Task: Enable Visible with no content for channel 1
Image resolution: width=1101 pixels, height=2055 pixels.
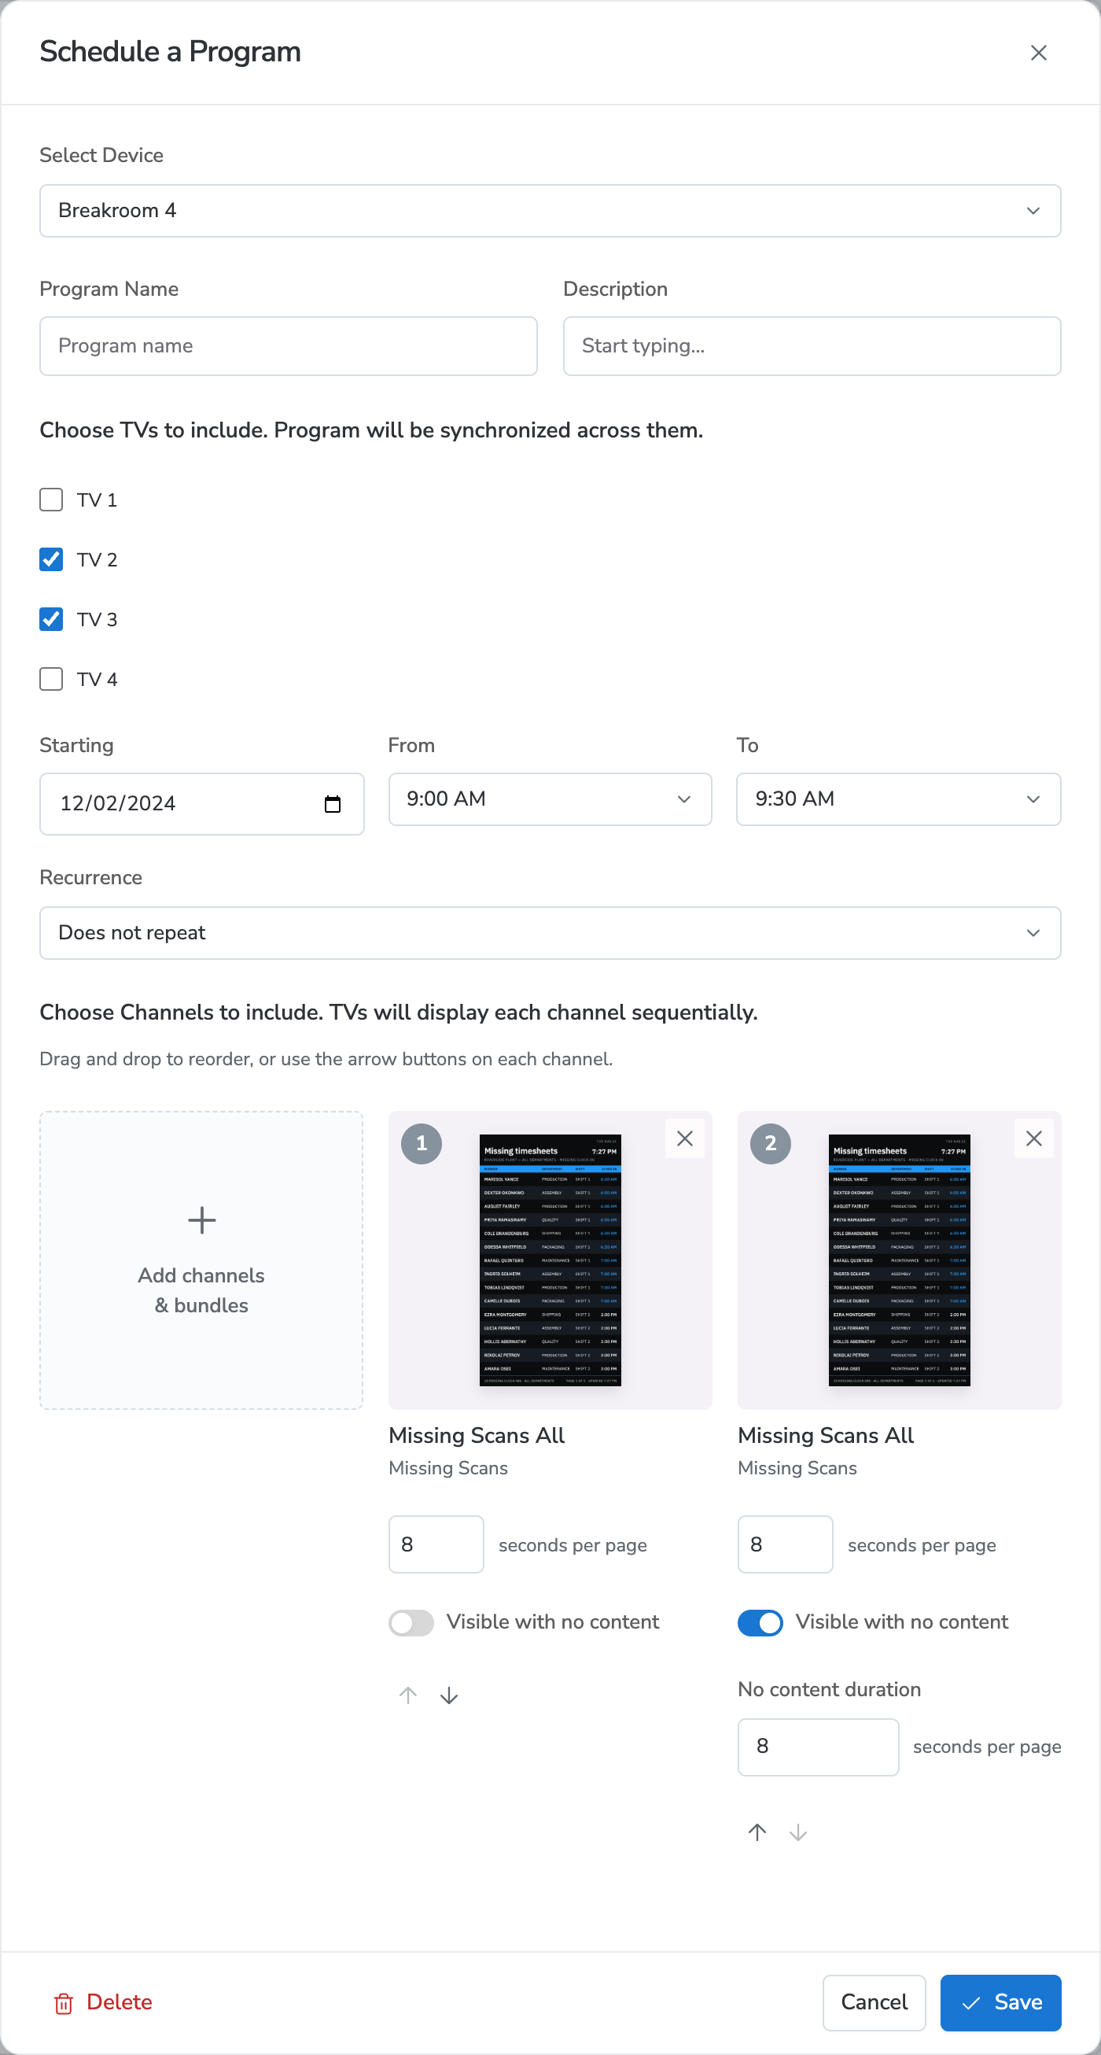Action: pos(411,1622)
